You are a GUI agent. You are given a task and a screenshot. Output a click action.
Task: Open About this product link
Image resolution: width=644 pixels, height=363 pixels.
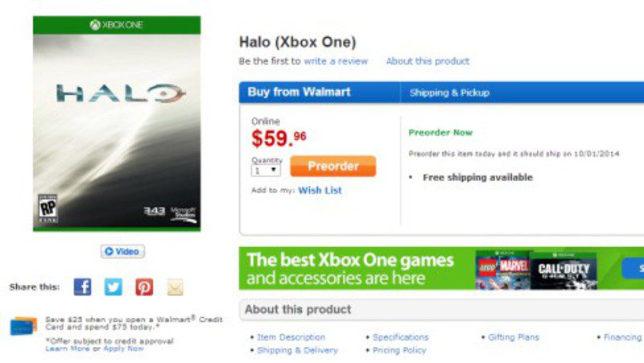(427, 61)
